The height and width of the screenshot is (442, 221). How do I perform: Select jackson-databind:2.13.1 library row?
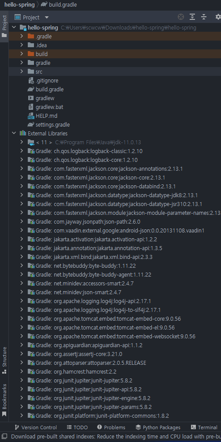(x=115, y=186)
